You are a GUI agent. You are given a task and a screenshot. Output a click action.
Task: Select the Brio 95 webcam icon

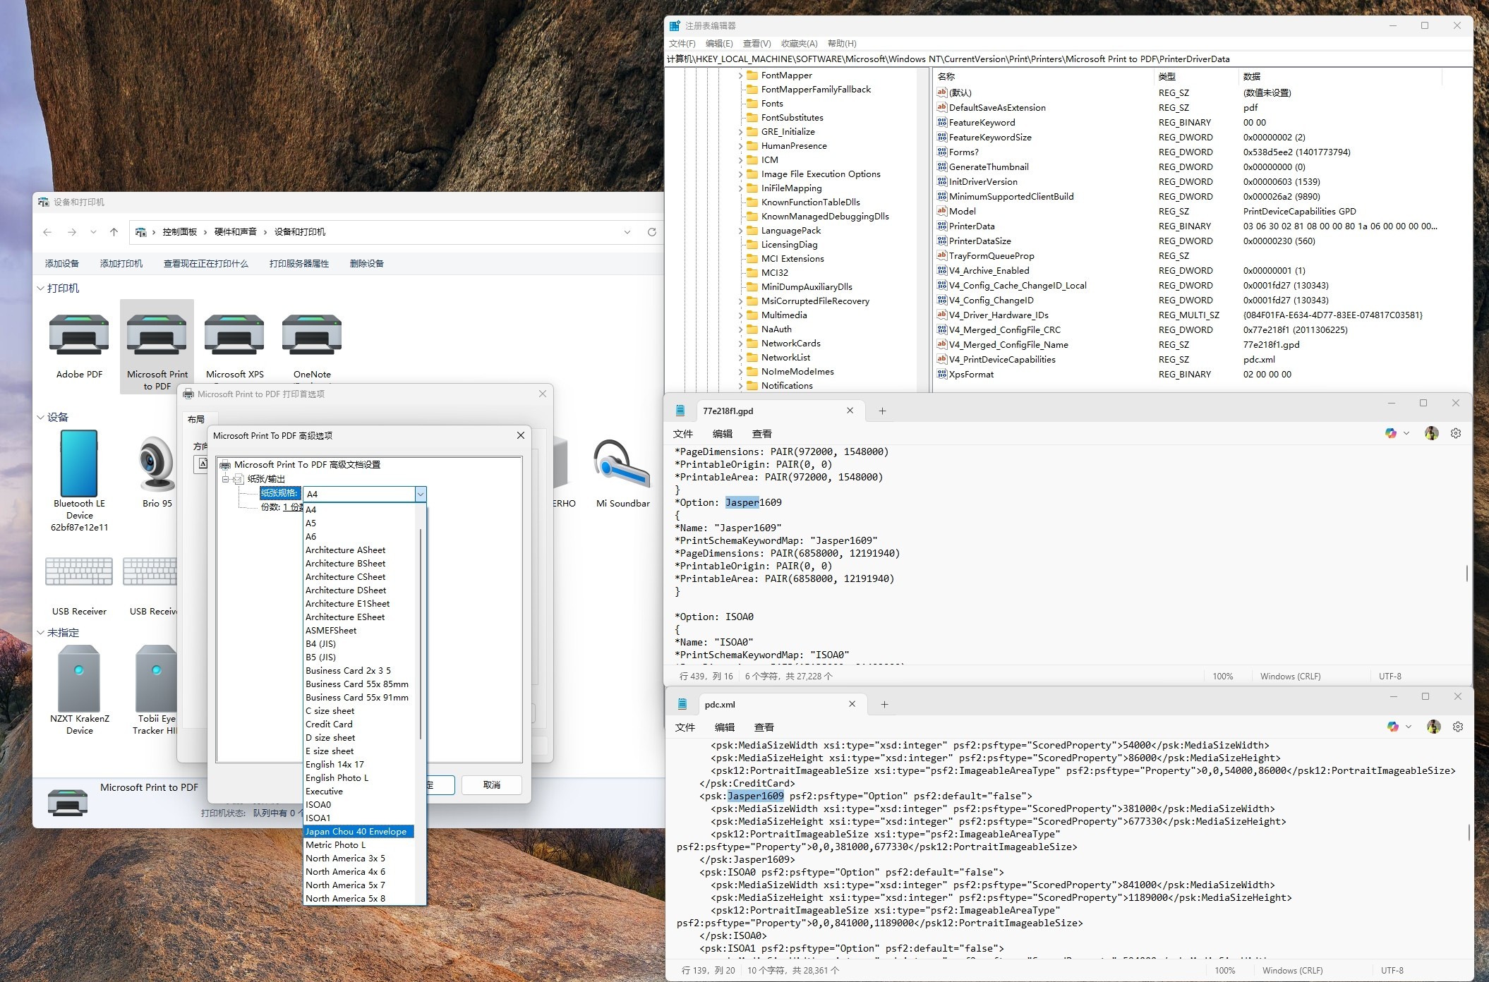point(157,463)
